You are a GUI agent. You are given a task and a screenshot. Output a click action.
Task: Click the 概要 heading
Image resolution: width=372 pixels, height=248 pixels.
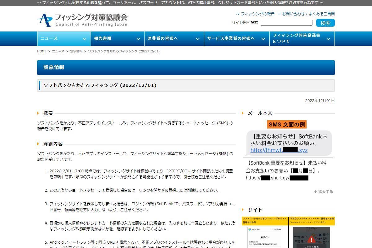(x=48, y=113)
